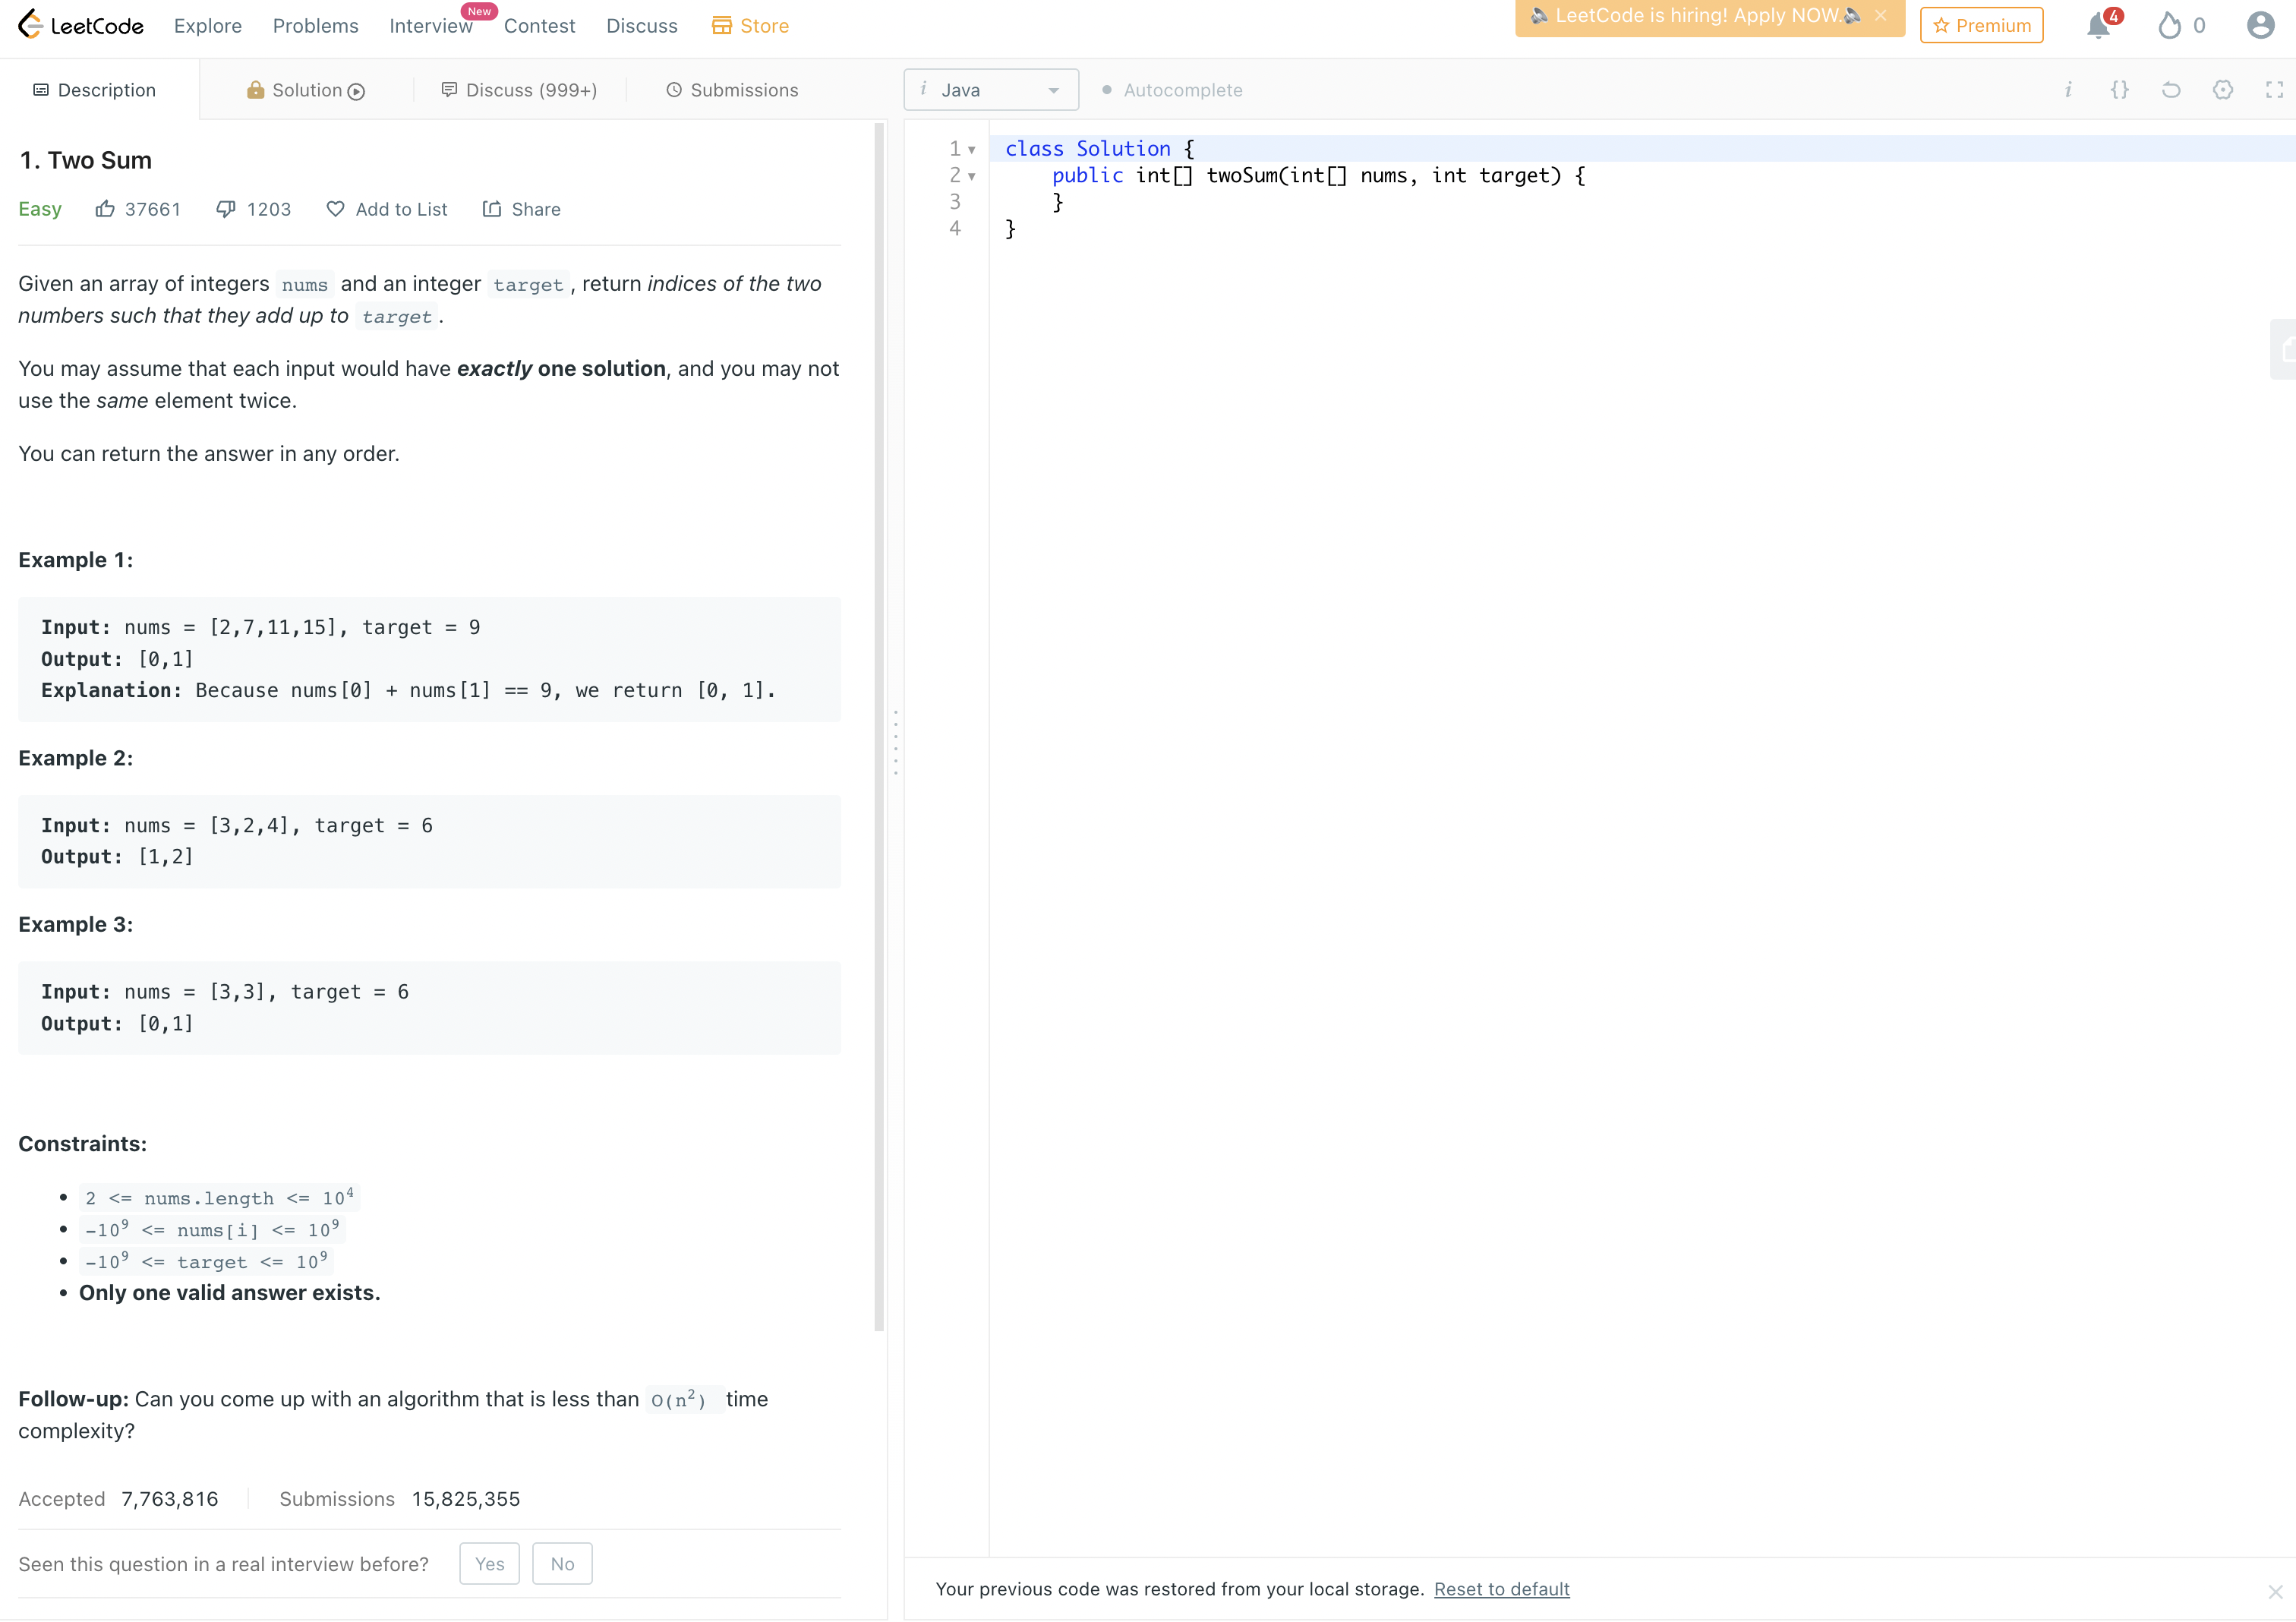
Task: Click the Reset to default link
Action: [x=1501, y=1589]
